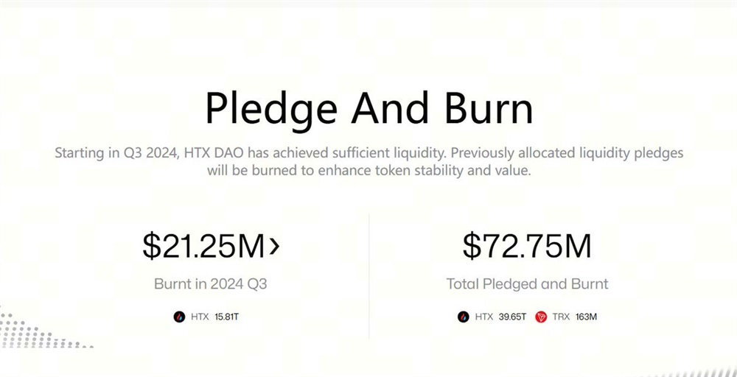The image size is (737, 377).
Task: Click the HTX label next to 15.81T
Action: point(200,317)
